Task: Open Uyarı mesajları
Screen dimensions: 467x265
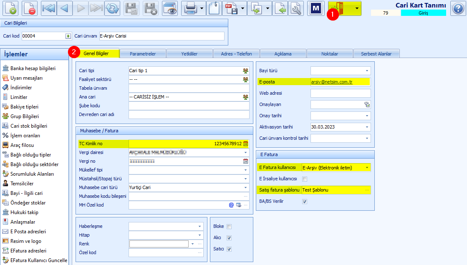Action: coord(23,78)
